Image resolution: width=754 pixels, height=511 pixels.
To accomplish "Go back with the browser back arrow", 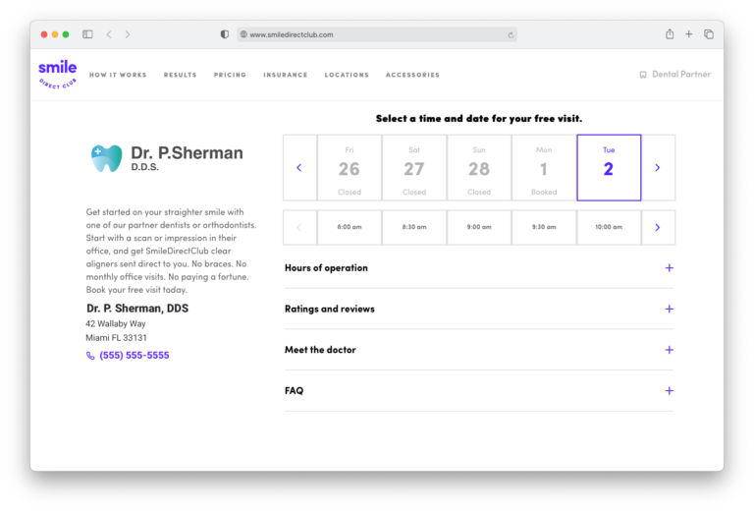I will [x=109, y=34].
